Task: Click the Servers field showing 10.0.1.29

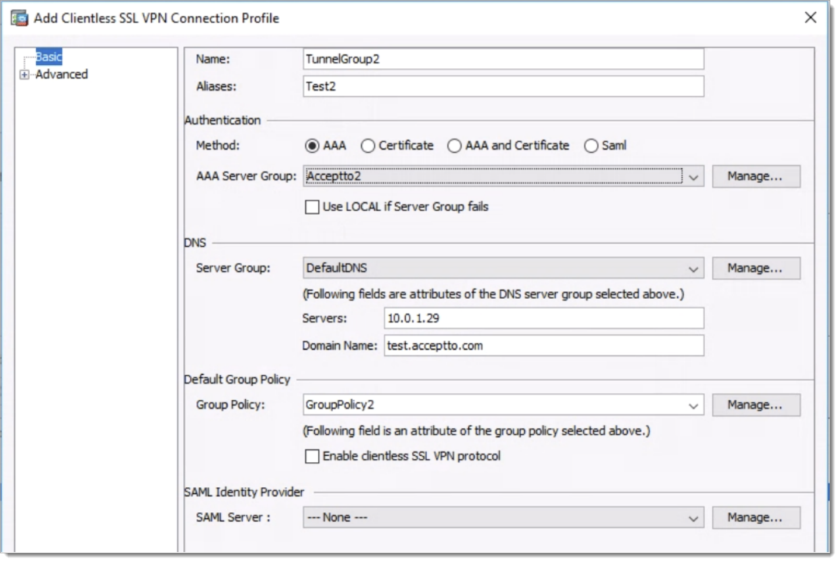Action: (x=544, y=319)
